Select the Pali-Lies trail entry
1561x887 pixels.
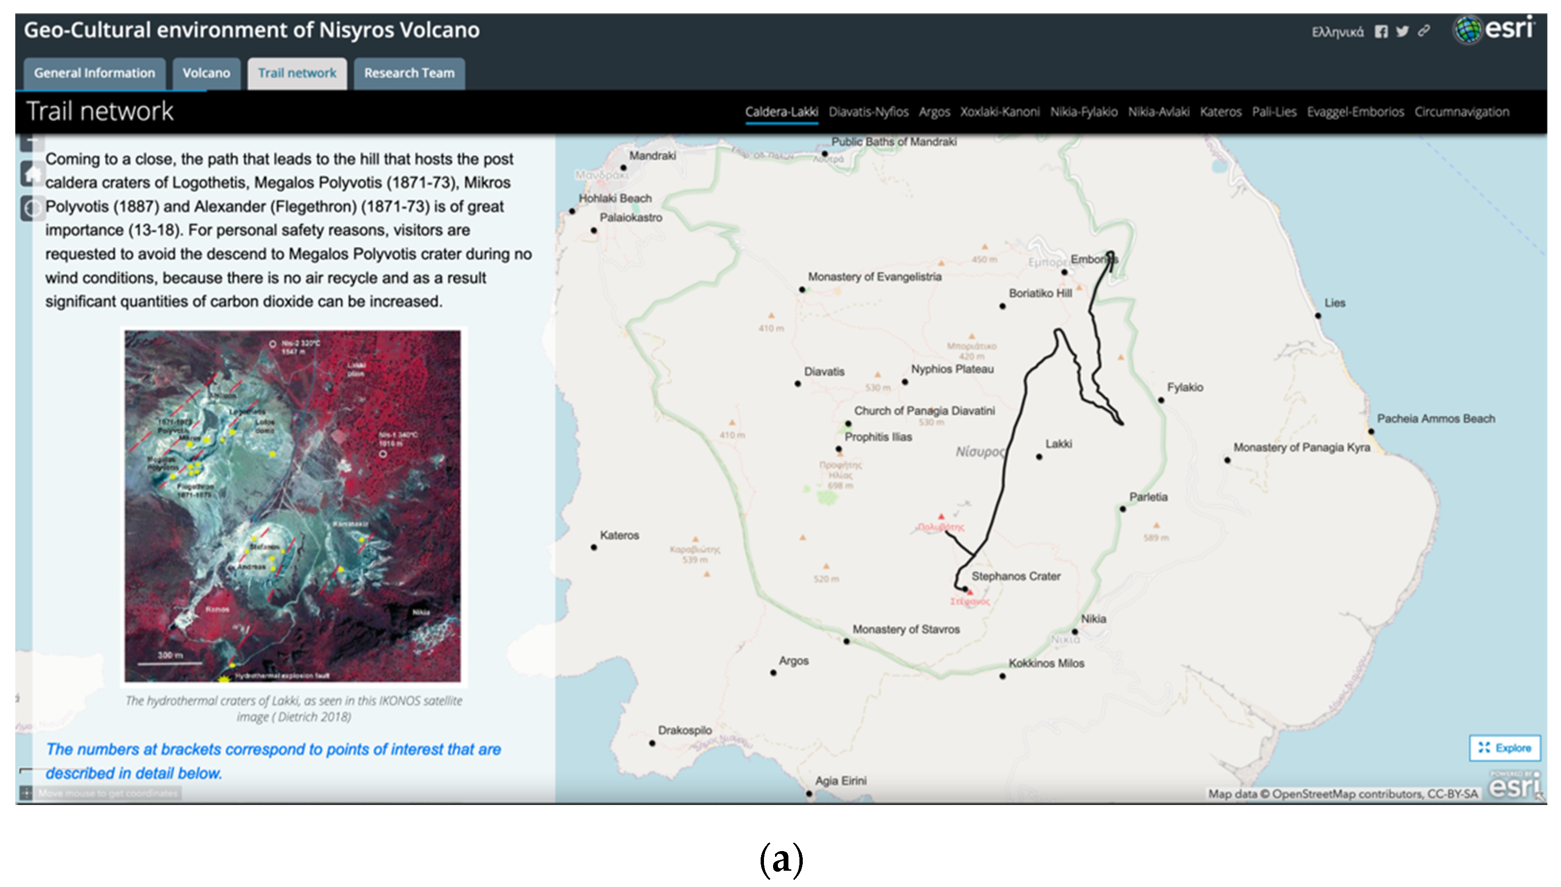click(1274, 112)
